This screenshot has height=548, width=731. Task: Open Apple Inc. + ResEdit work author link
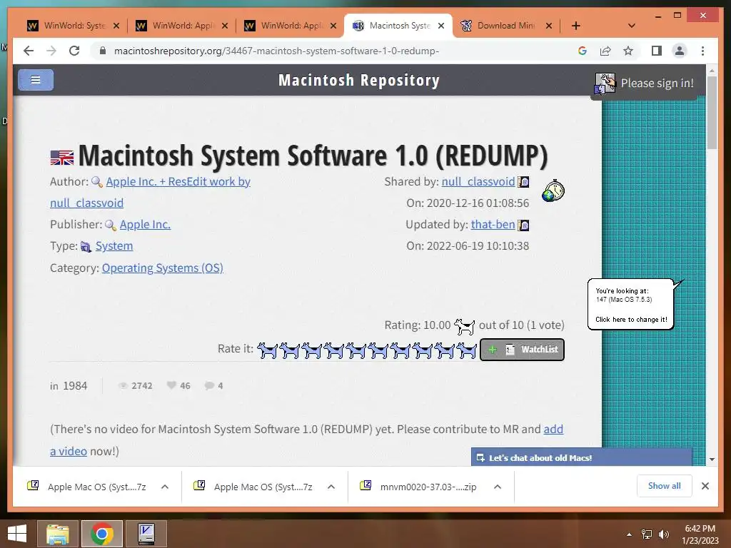click(x=178, y=182)
